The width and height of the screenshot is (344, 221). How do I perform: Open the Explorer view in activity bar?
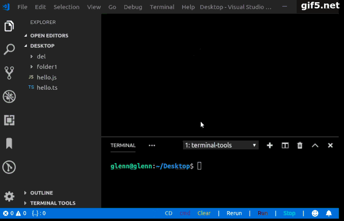click(9, 26)
